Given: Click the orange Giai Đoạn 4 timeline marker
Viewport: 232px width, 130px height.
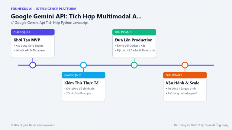Looking at the screenshot, I should pyautogui.click(x=185, y=65).
